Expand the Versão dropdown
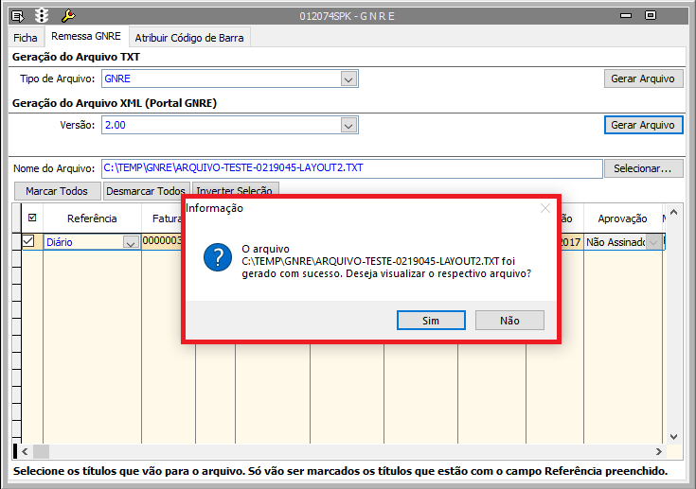This screenshot has width=696, height=489. 348,126
